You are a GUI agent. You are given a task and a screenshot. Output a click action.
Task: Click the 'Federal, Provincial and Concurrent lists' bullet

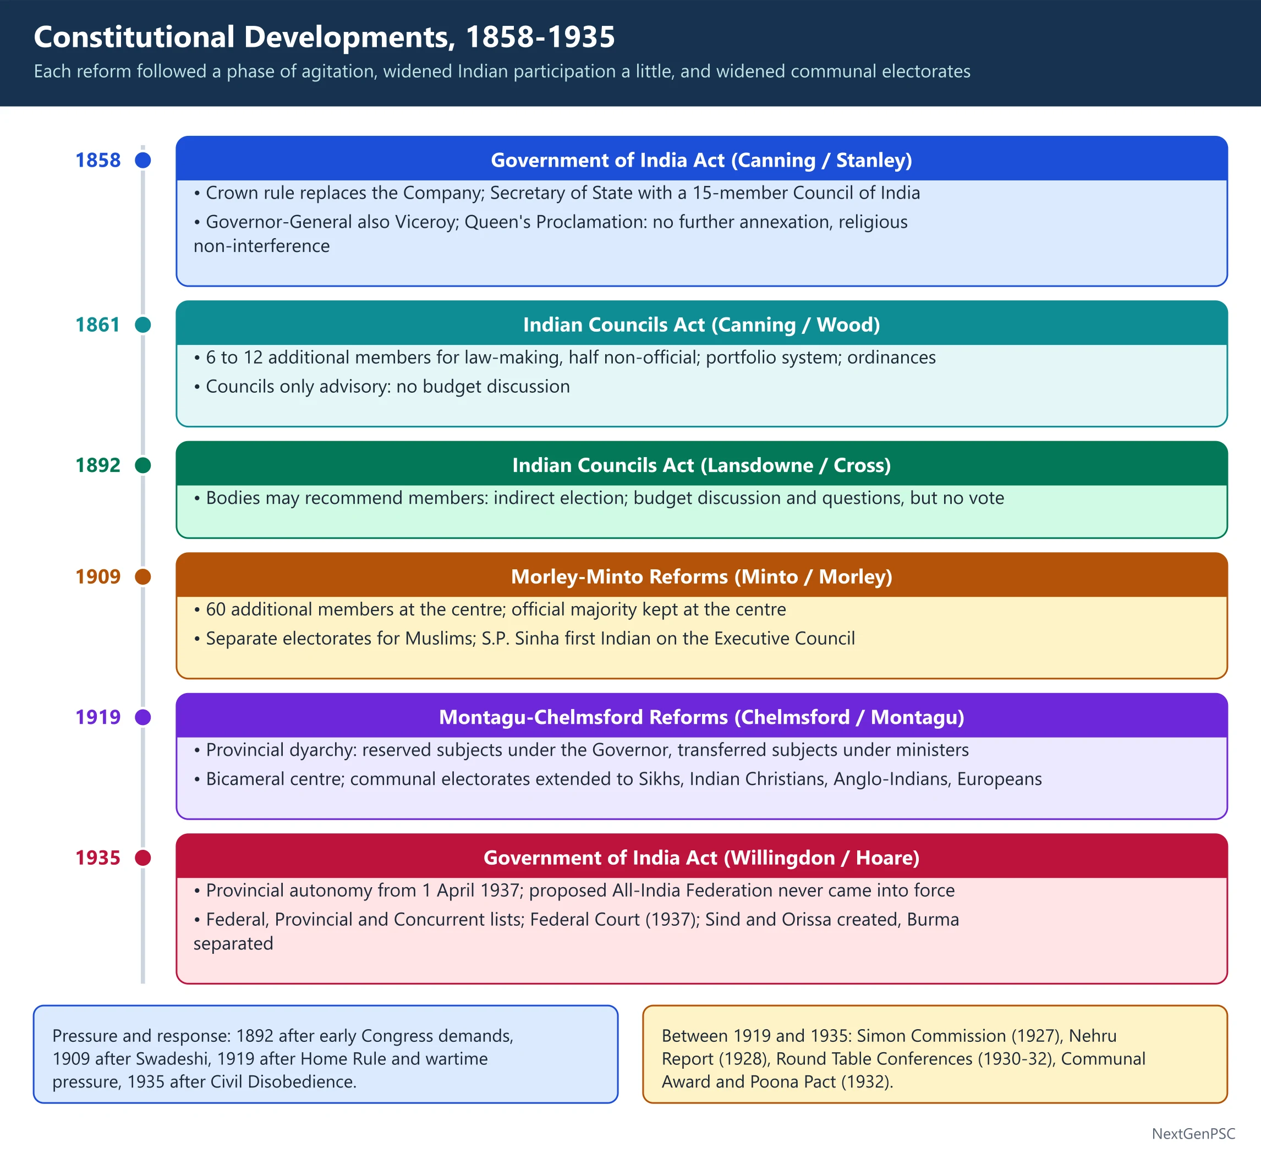click(576, 931)
